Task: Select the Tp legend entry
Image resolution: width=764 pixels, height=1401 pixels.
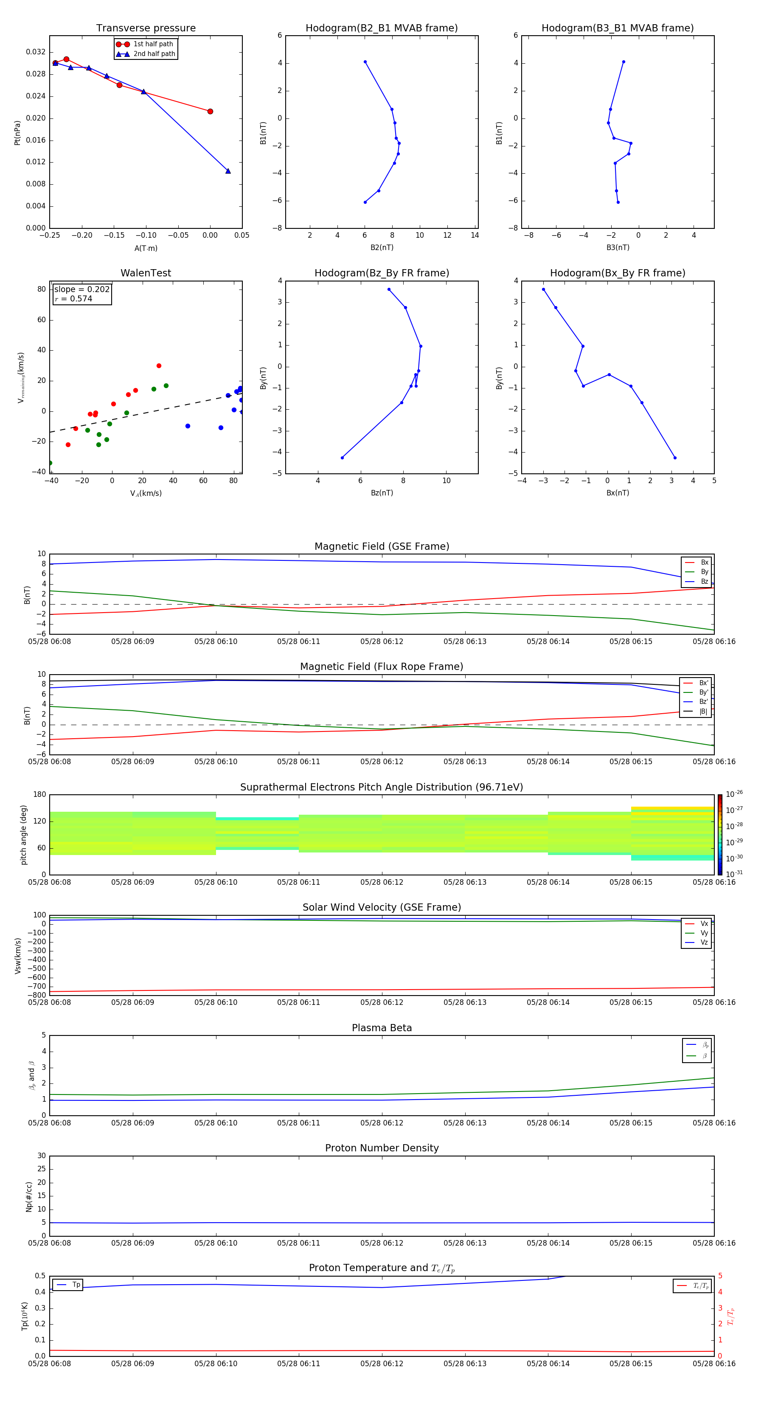Action: 68,1285
